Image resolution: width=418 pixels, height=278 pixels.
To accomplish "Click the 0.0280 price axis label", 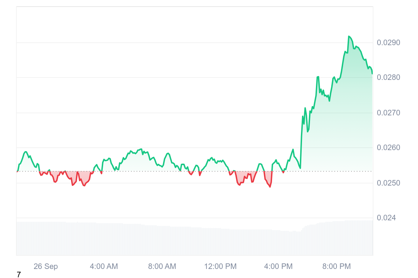I will coord(388,77).
